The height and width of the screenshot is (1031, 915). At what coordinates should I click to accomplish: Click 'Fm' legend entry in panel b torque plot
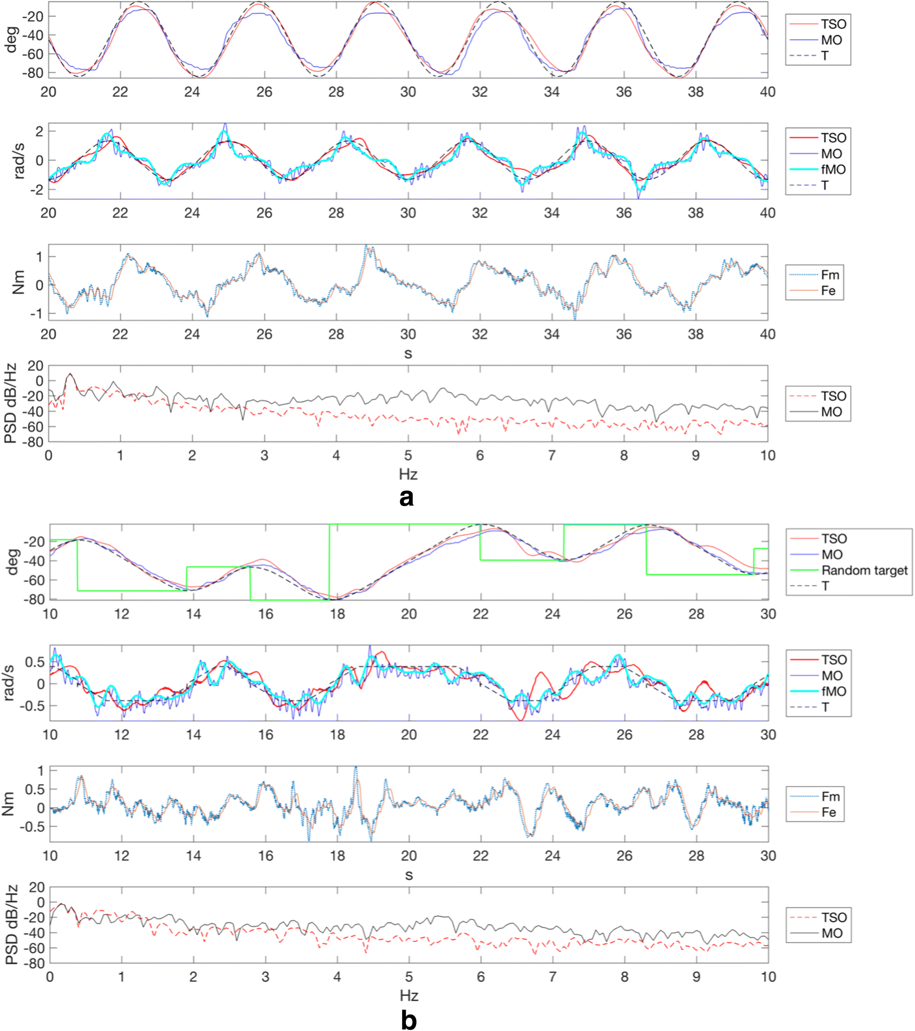click(x=815, y=796)
